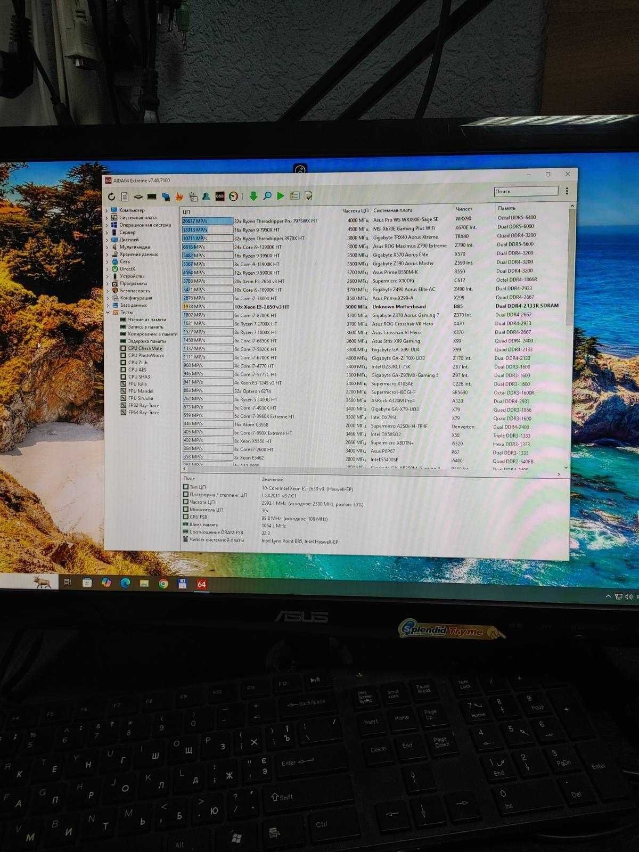Expand the Дисплей tree node

click(106, 240)
